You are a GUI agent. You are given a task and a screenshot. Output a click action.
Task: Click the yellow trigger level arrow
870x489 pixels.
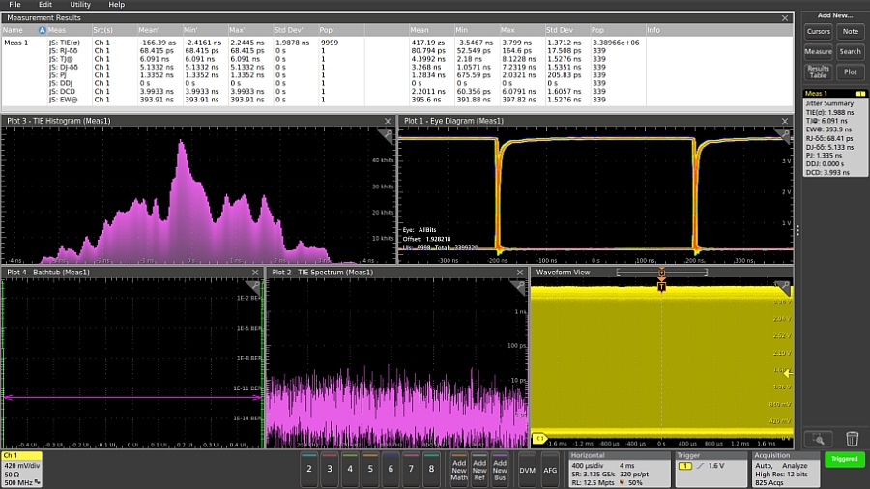[788, 373]
